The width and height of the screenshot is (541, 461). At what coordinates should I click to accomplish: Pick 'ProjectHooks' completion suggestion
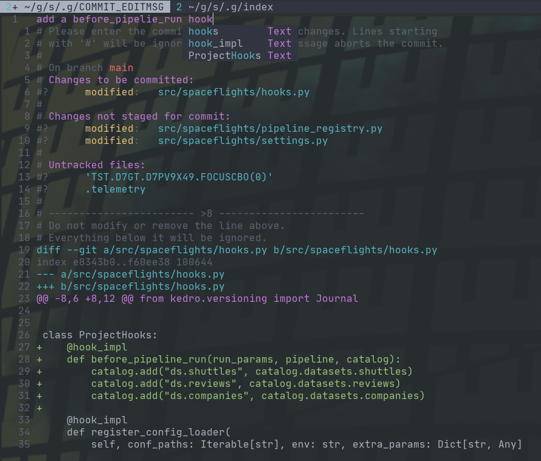coord(224,56)
